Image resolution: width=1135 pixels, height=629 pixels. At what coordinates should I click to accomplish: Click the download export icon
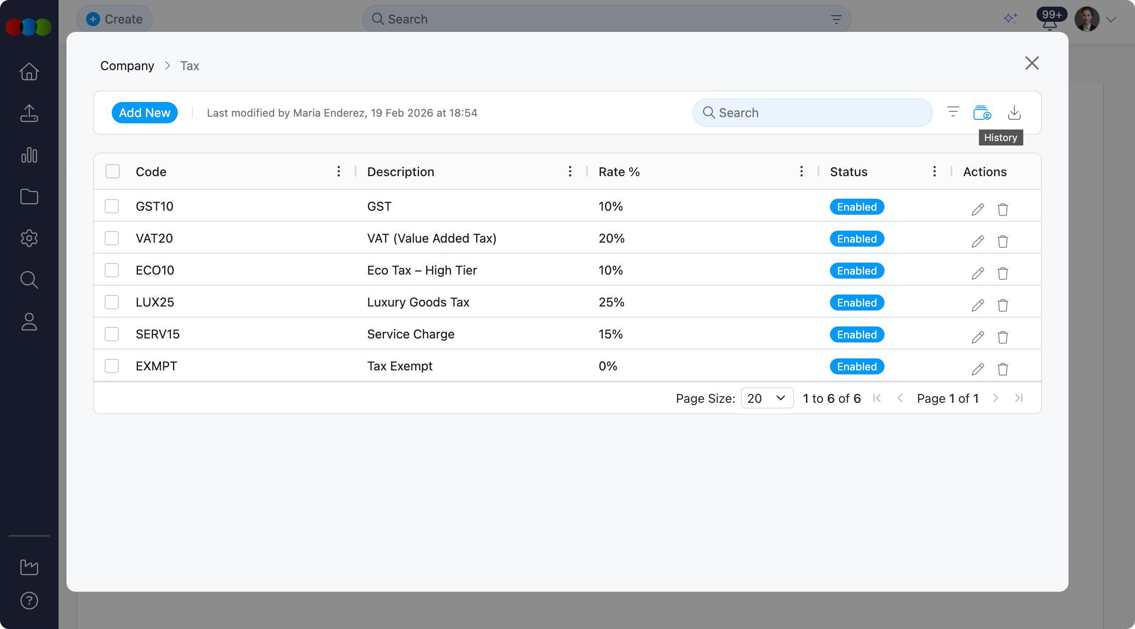point(1014,113)
